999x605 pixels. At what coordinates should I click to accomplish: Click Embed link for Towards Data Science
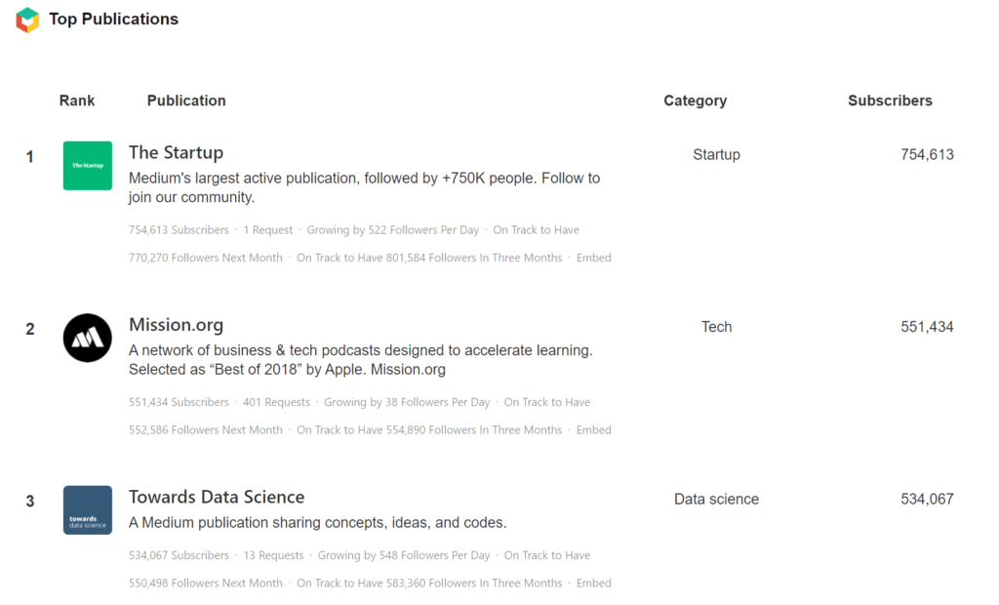click(x=594, y=583)
